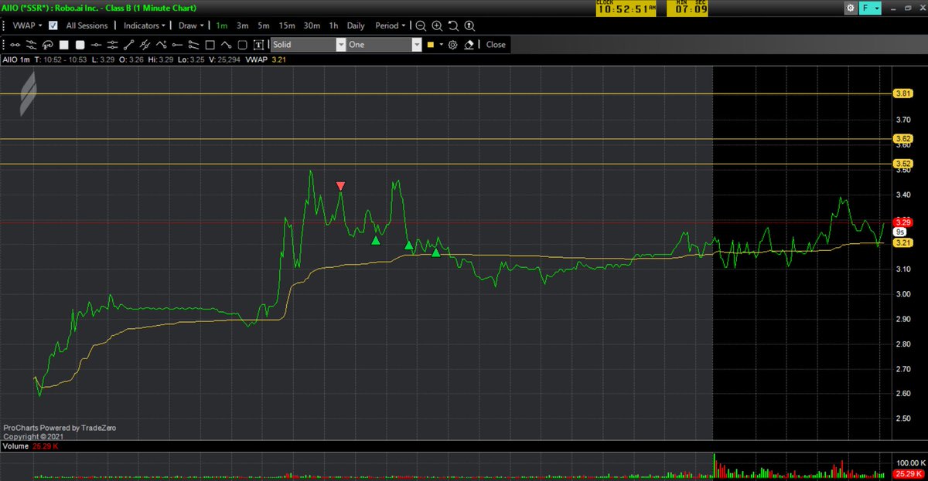Image resolution: width=928 pixels, height=481 pixels.
Task: Select the diagonal line segment tool
Action: click(129, 45)
